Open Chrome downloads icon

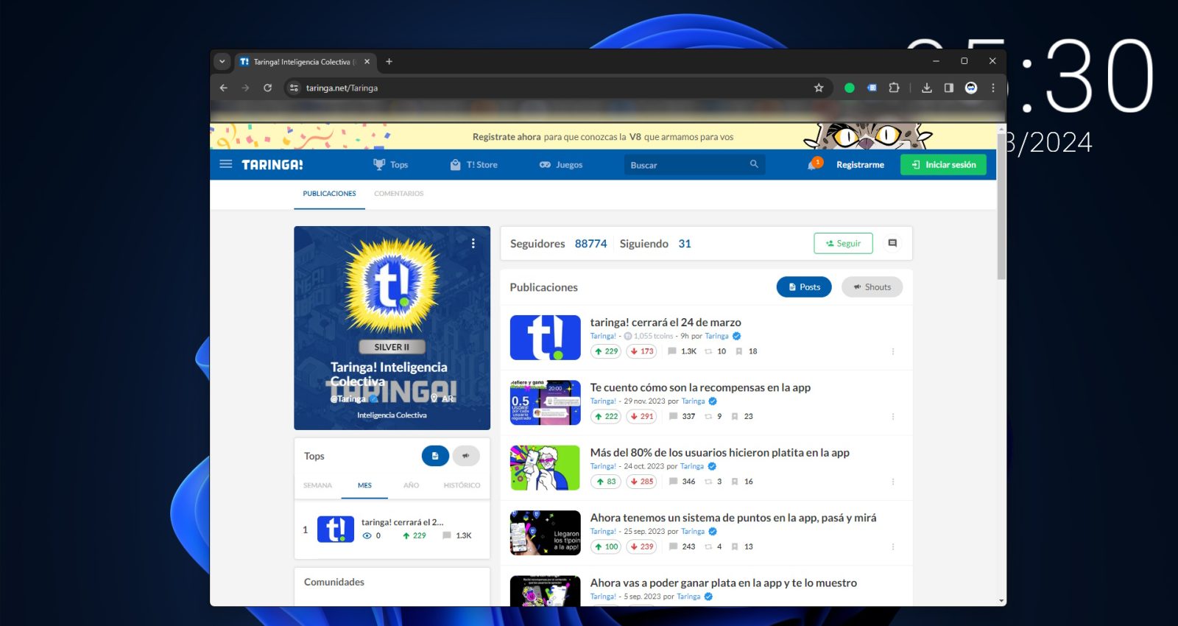[x=927, y=88]
